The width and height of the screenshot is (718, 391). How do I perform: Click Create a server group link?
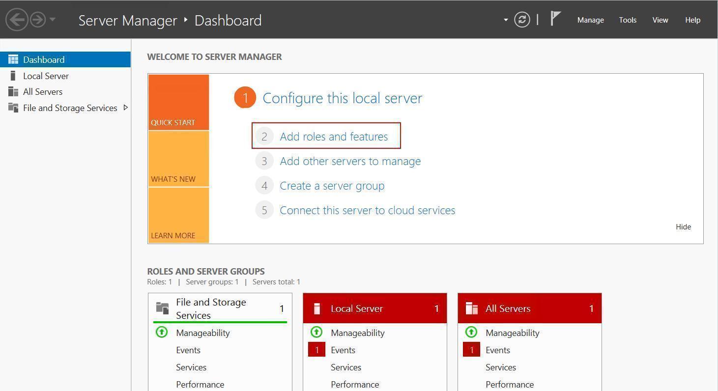click(x=332, y=186)
